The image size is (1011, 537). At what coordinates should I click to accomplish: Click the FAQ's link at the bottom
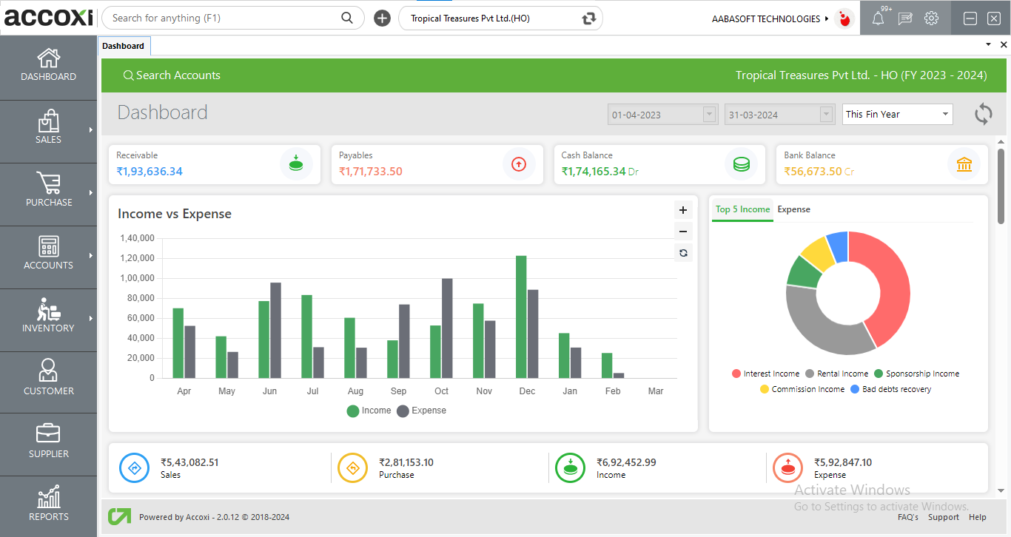pos(908,517)
